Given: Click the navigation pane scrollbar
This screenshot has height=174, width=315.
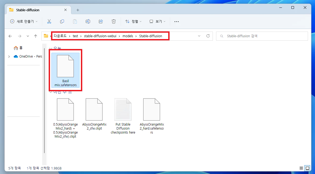Looking at the screenshot, I should tap(44, 101).
